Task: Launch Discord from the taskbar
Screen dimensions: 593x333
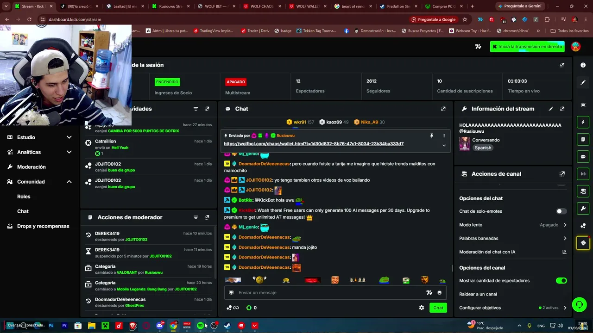Action: (x=160, y=326)
